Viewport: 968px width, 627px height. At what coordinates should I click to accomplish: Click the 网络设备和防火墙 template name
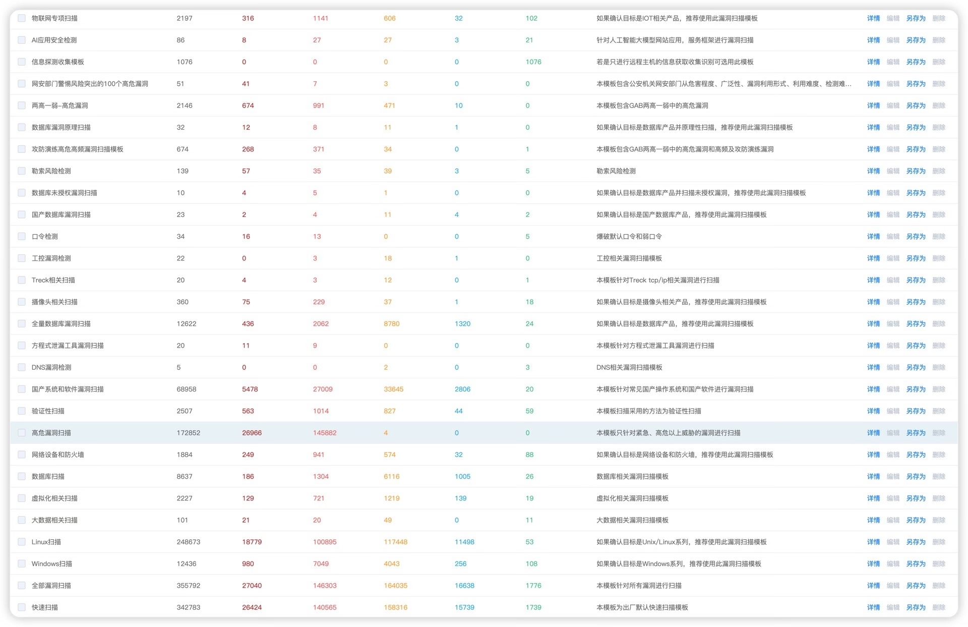point(57,454)
